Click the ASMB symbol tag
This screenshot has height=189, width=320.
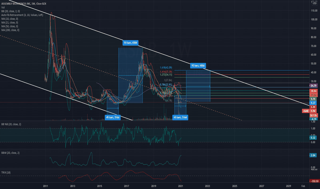[x=306, y=111]
